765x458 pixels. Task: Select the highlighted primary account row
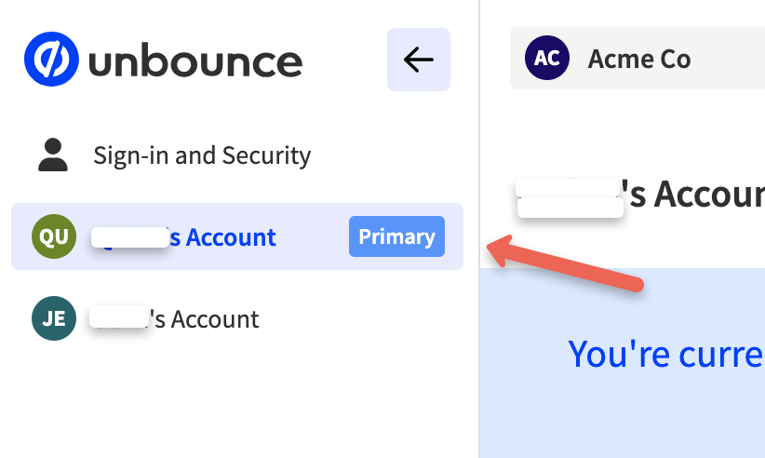point(237,236)
